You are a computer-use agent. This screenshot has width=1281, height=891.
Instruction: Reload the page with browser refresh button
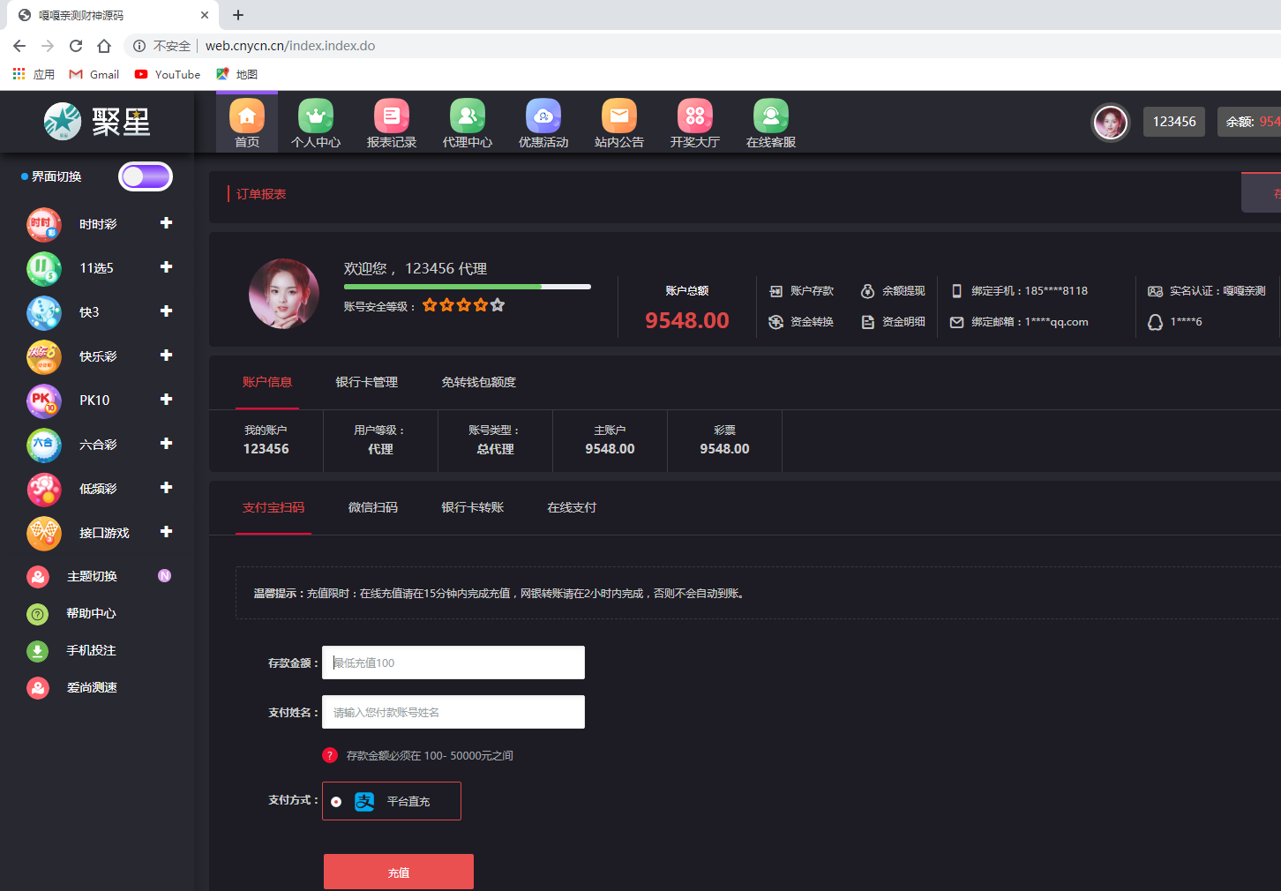click(x=76, y=46)
